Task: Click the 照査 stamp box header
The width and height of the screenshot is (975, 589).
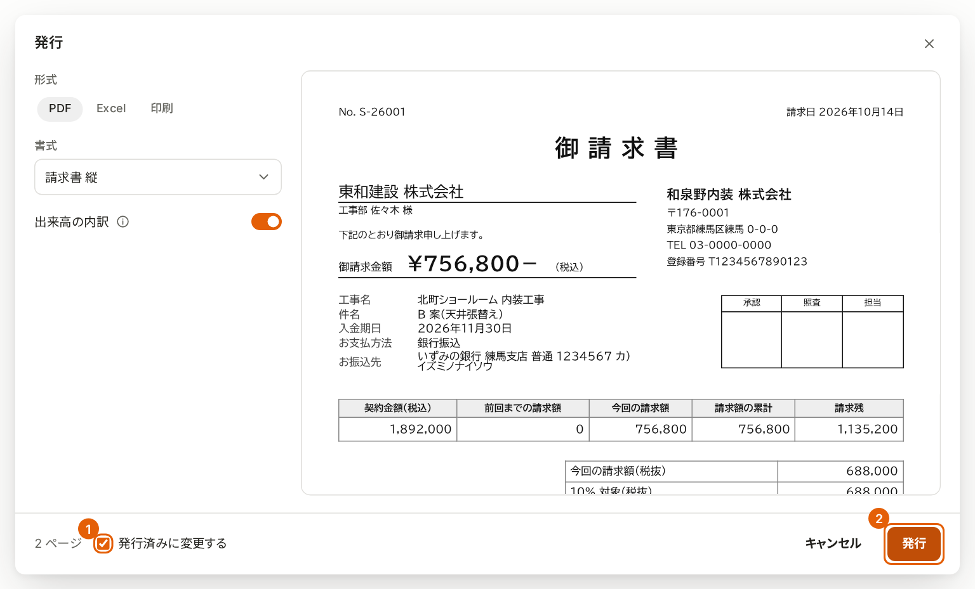Action: [812, 303]
